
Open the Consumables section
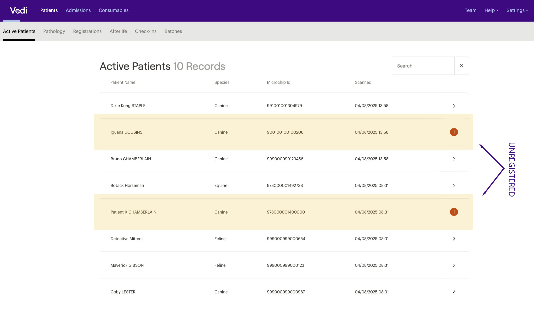tap(114, 10)
